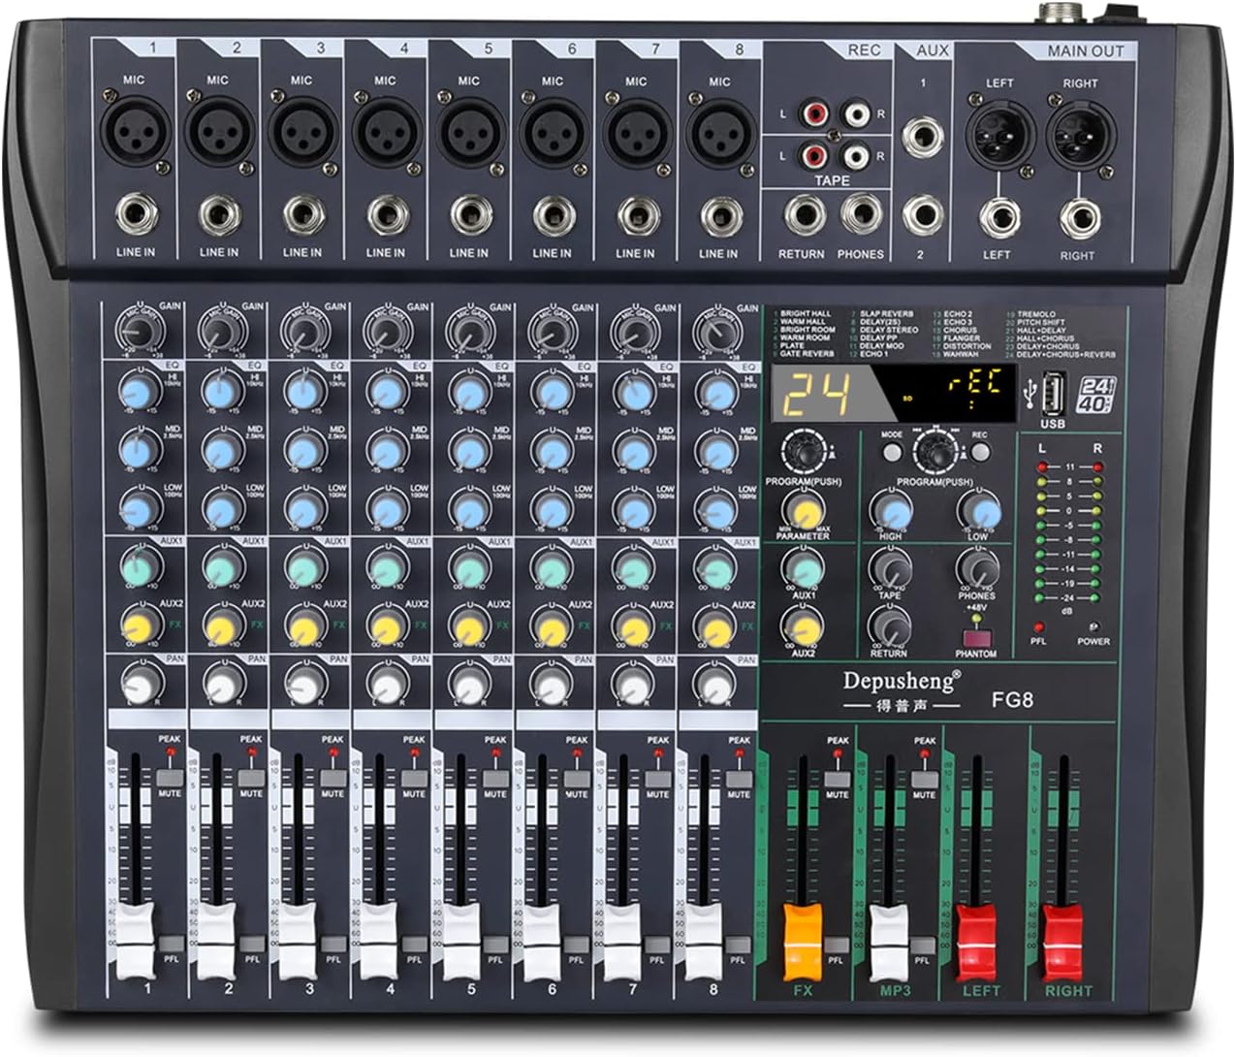Viewport: 1236px width, 1057px height.
Task: Toggle the MUTE button on channel 8
Action: pyautogui.click(x=739, y=778)
